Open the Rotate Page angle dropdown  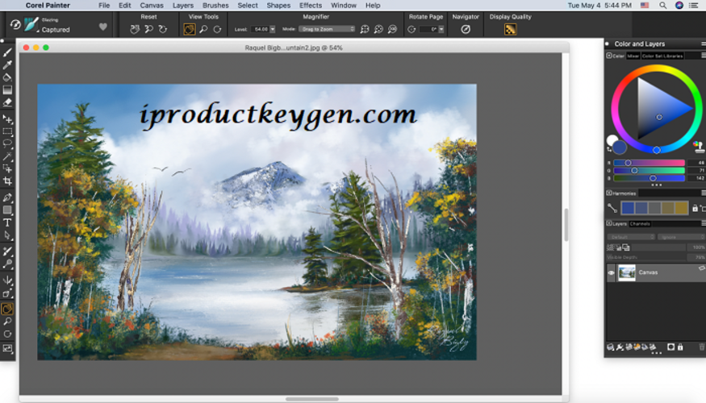441,29
